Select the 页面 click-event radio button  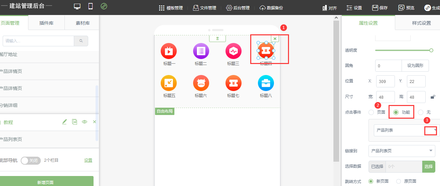point(371,112)
